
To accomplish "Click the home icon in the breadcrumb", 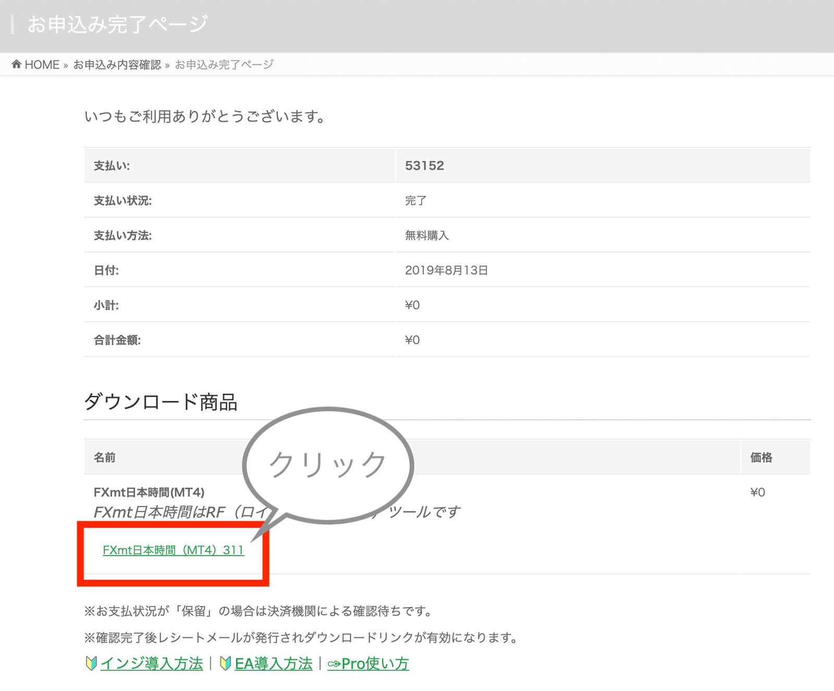I will click(x=17, y=64).
